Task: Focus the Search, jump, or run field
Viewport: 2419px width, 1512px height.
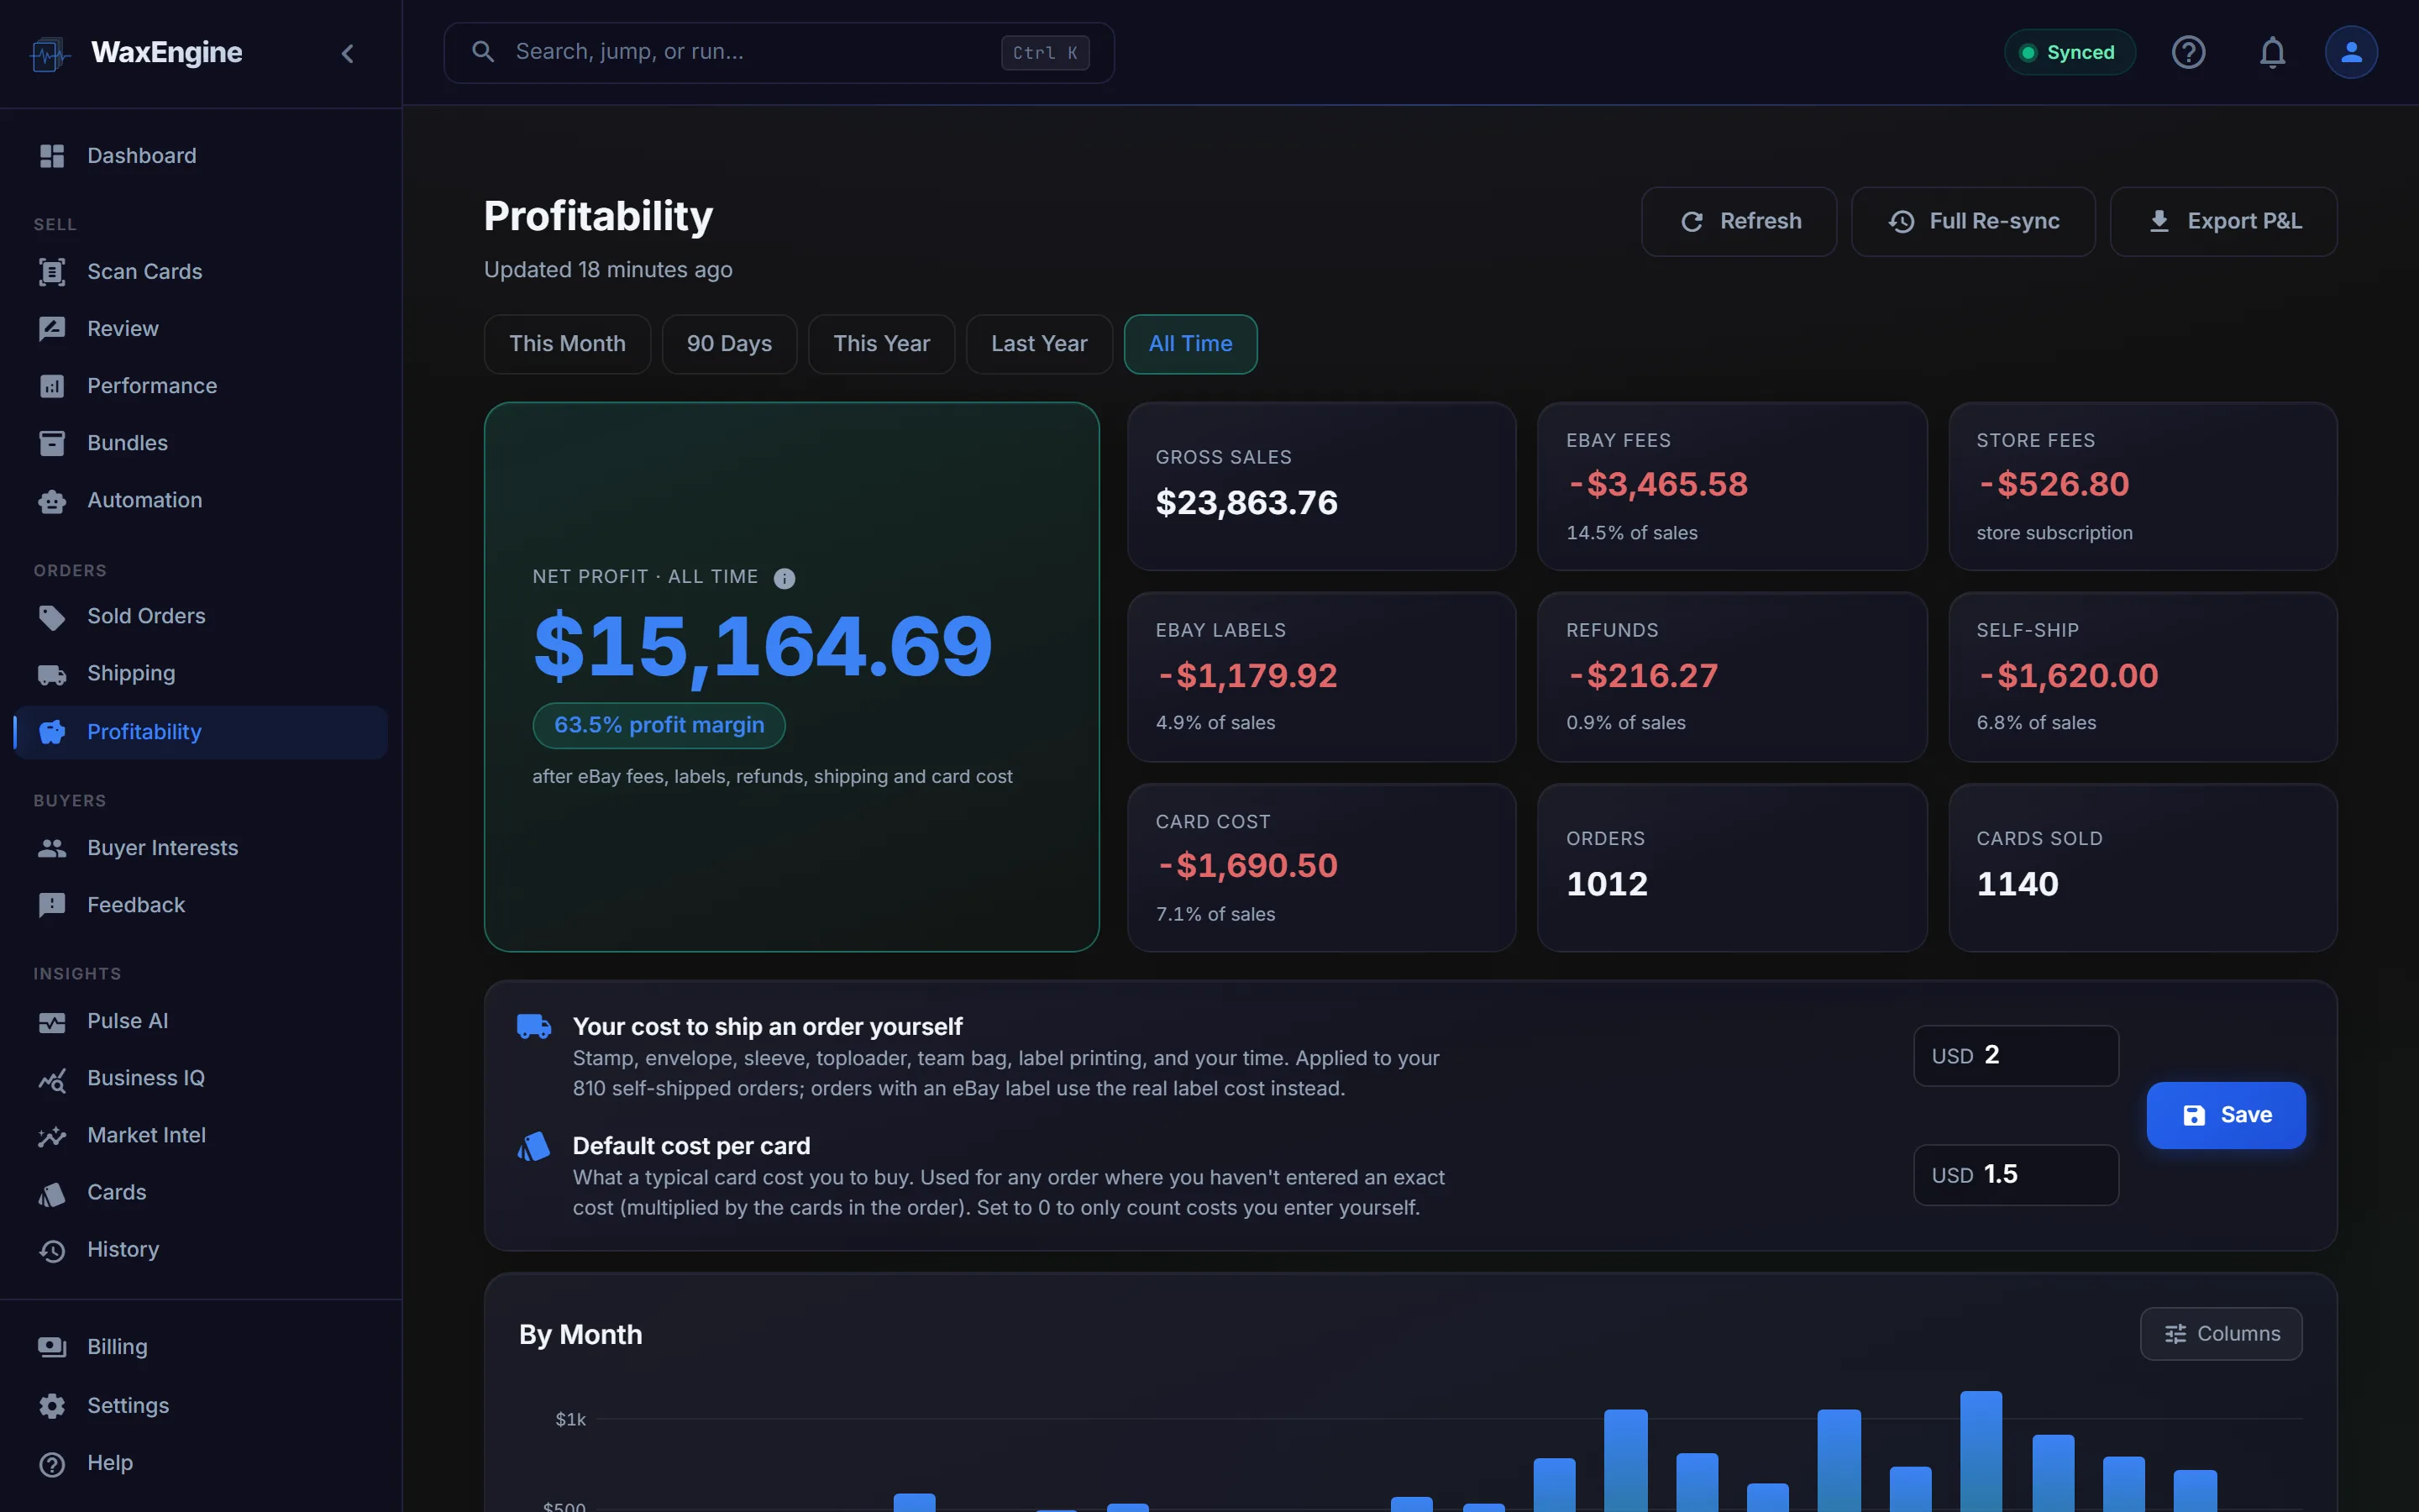Action: click(x=779, y=52)
